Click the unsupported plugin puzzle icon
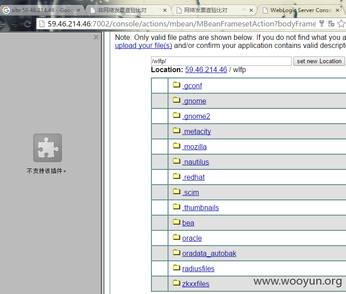 [x=48, y=147]
